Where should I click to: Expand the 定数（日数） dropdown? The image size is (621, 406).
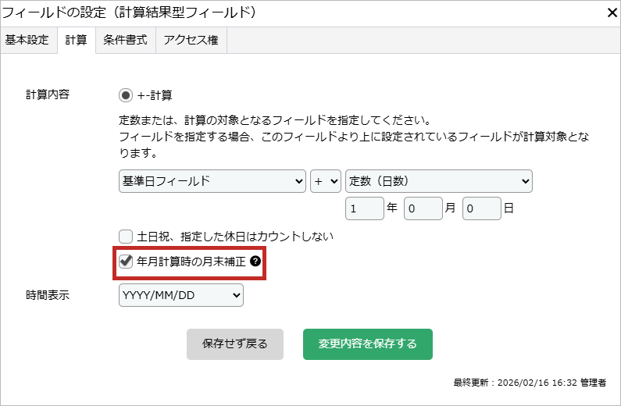(438, 181)
